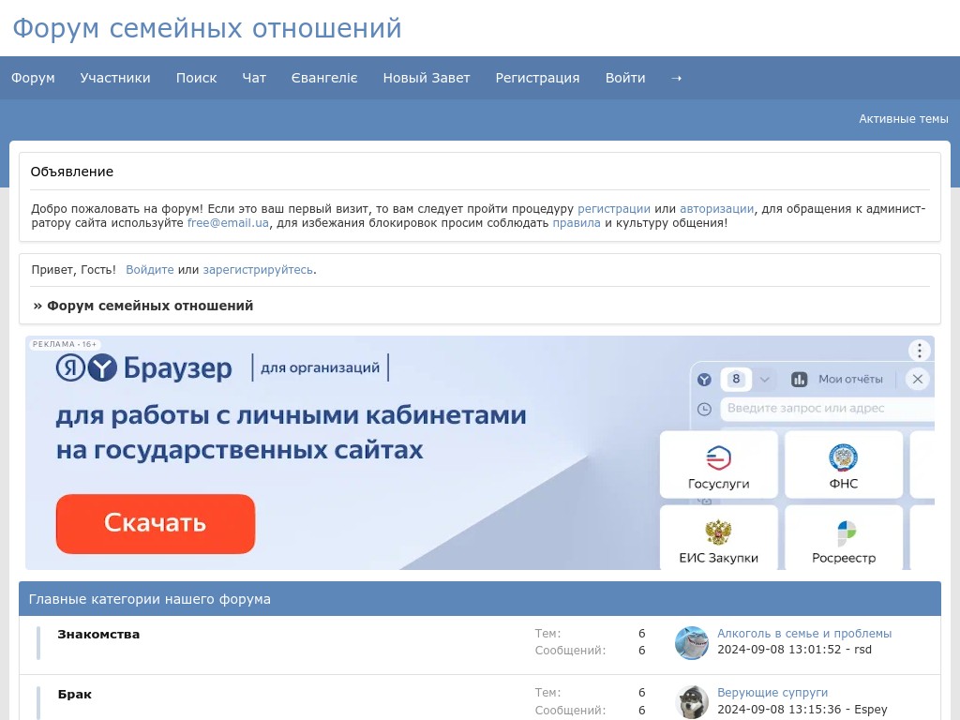The image size is (960, 720).
Task: Click the shark avatar in Знакомства row
Action: click(692, 643)
